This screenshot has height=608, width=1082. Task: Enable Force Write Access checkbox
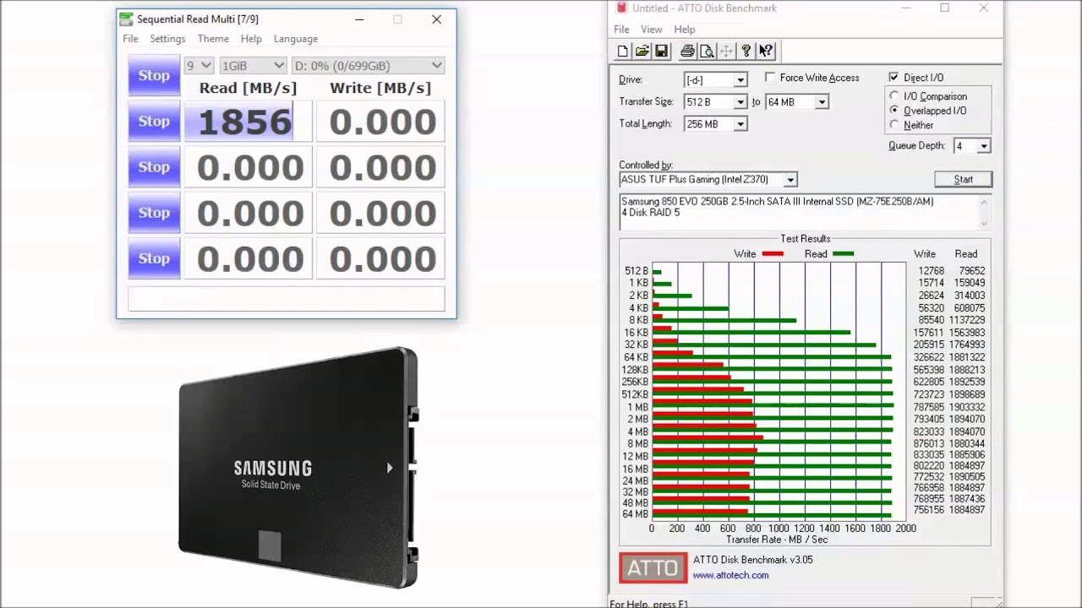770,78
